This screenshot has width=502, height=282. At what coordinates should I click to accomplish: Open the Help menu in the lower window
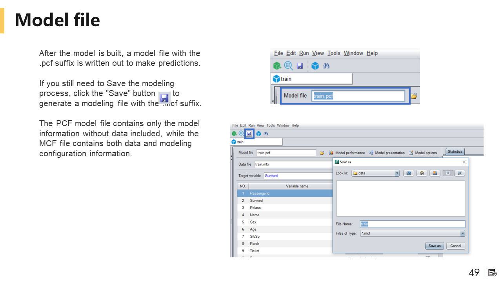tap(295, 126)
